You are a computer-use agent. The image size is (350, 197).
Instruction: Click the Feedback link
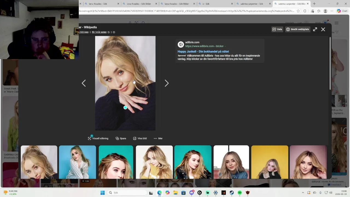click(334, 185)
